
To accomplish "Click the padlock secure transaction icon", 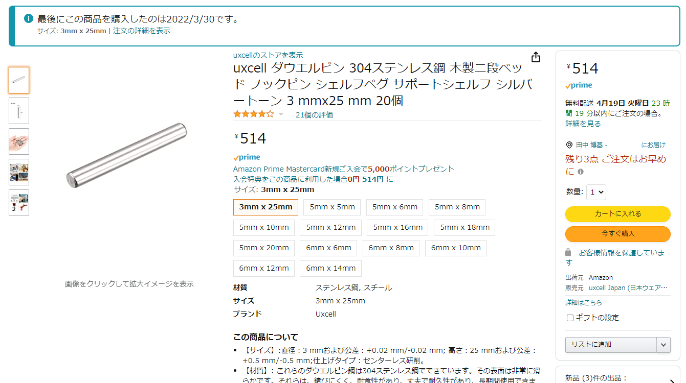I will [568, 253].
